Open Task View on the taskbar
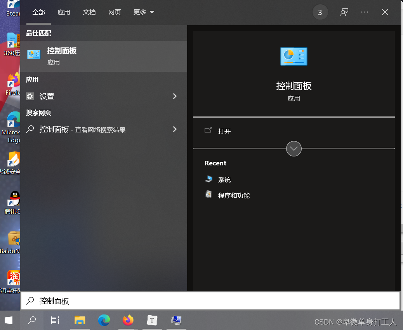The width and height of the screenshot is (403, 330). pyautogui.click(x=55, y=320)
